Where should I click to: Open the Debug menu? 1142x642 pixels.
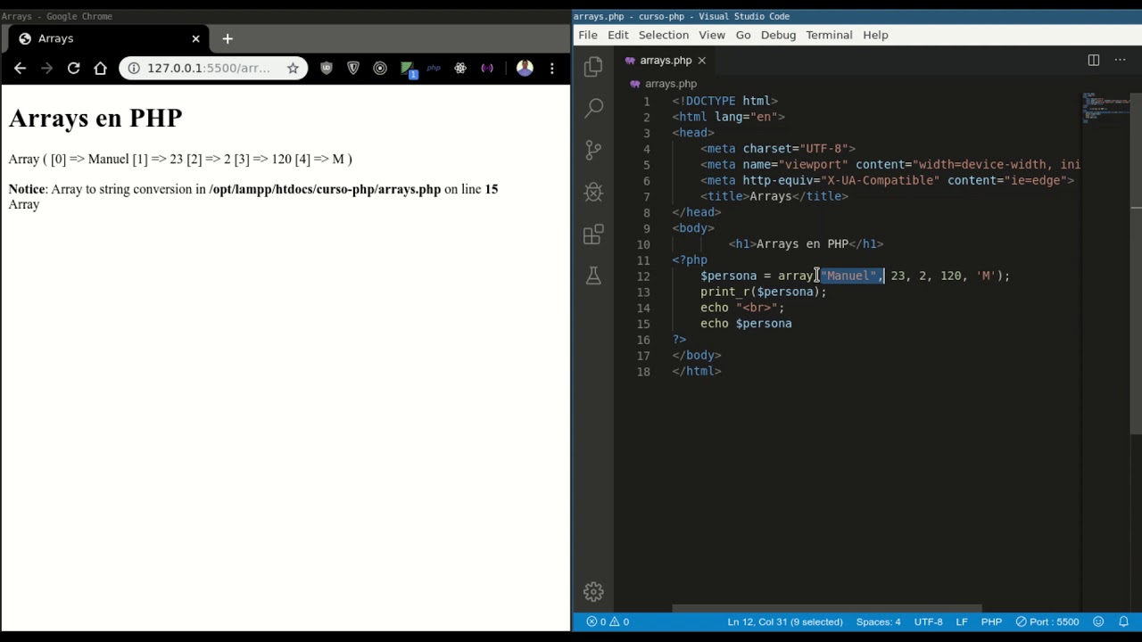click(x=778, y=35)
